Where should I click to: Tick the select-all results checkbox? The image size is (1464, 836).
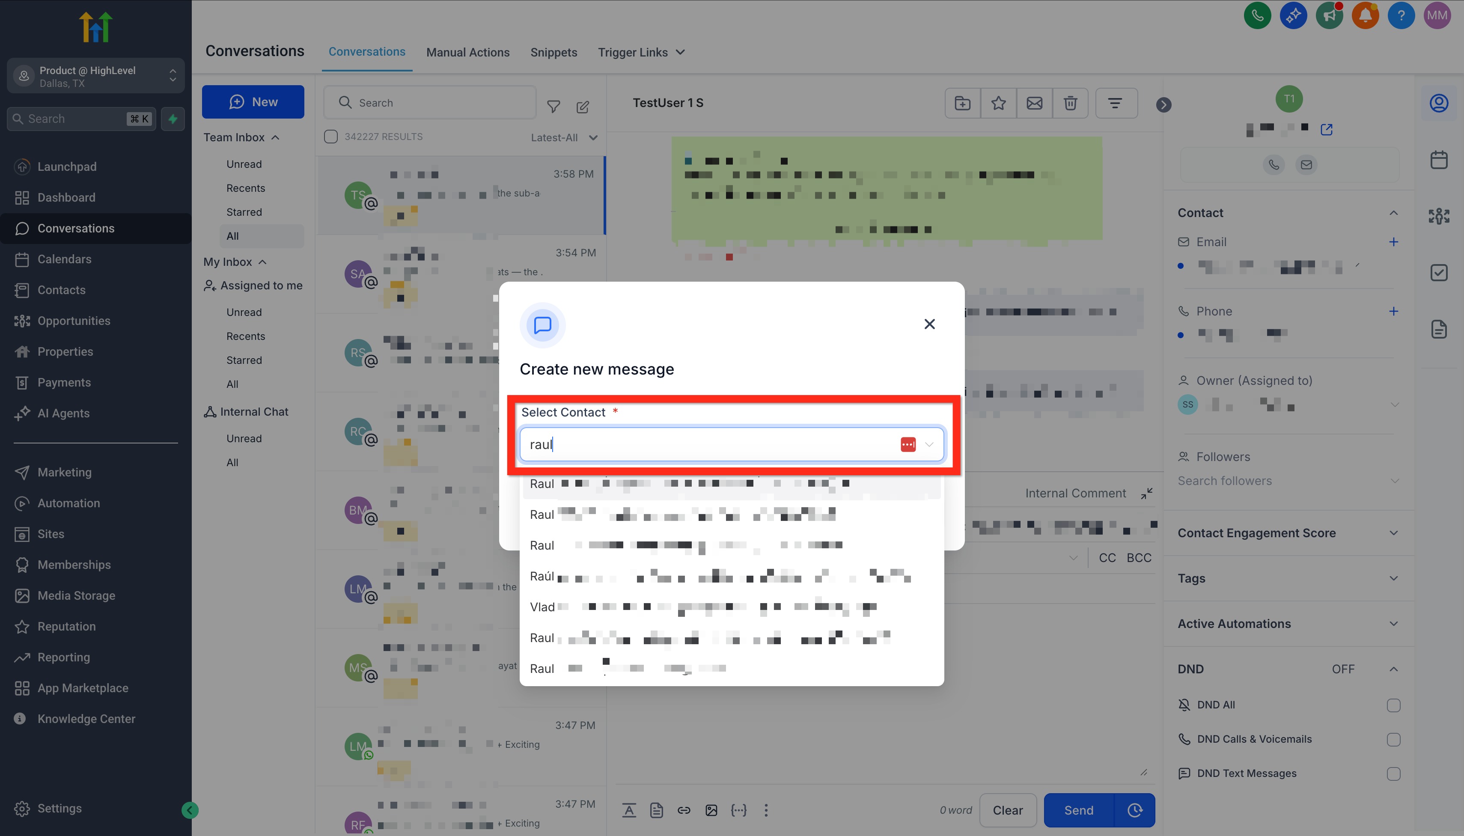point(331,137)
